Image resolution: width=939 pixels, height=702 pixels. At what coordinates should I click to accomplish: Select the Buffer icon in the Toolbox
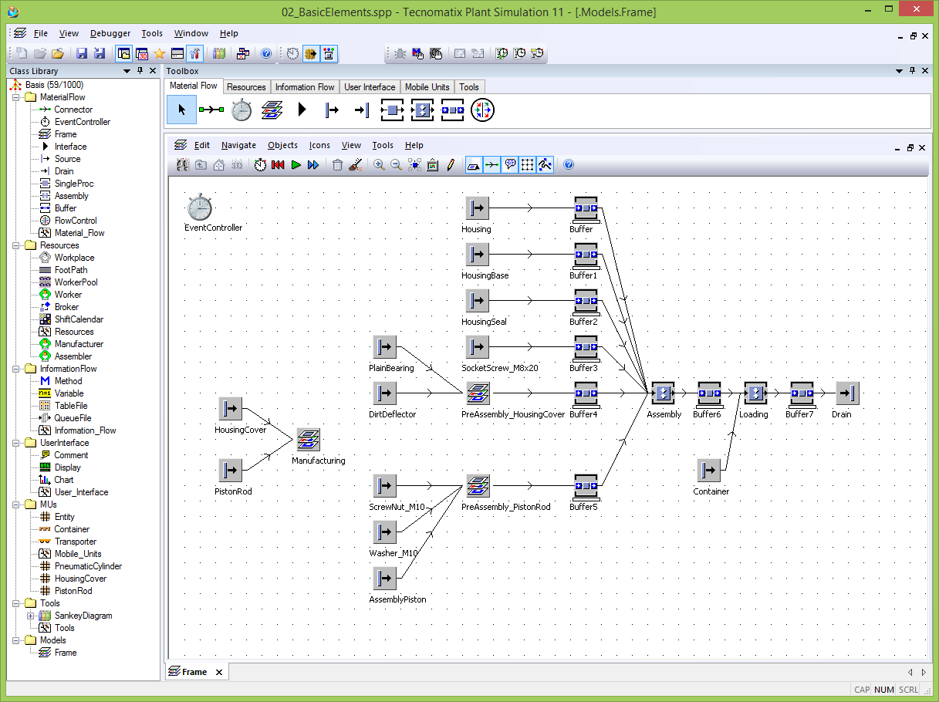tap(452, 110)
